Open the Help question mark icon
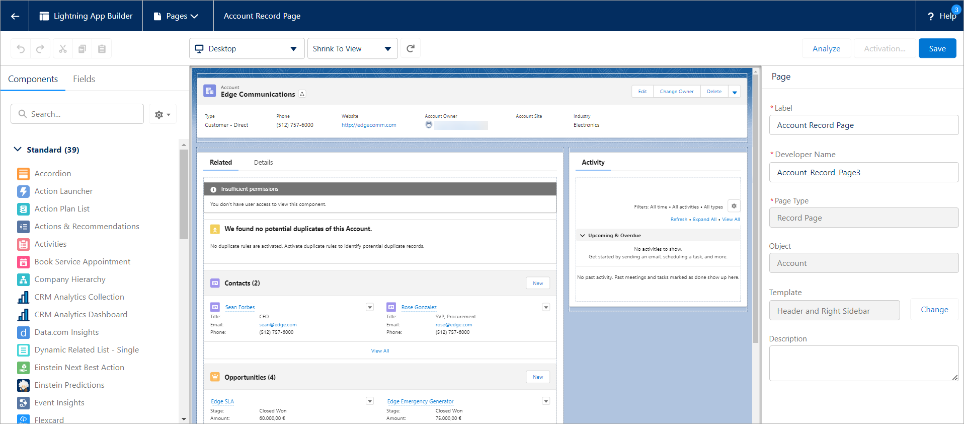The image size is (964, 424). click(x=931, y=17)
